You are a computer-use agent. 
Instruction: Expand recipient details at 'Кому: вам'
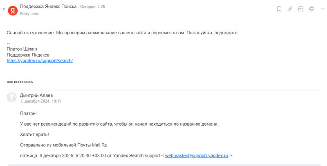tap(29, 14)
